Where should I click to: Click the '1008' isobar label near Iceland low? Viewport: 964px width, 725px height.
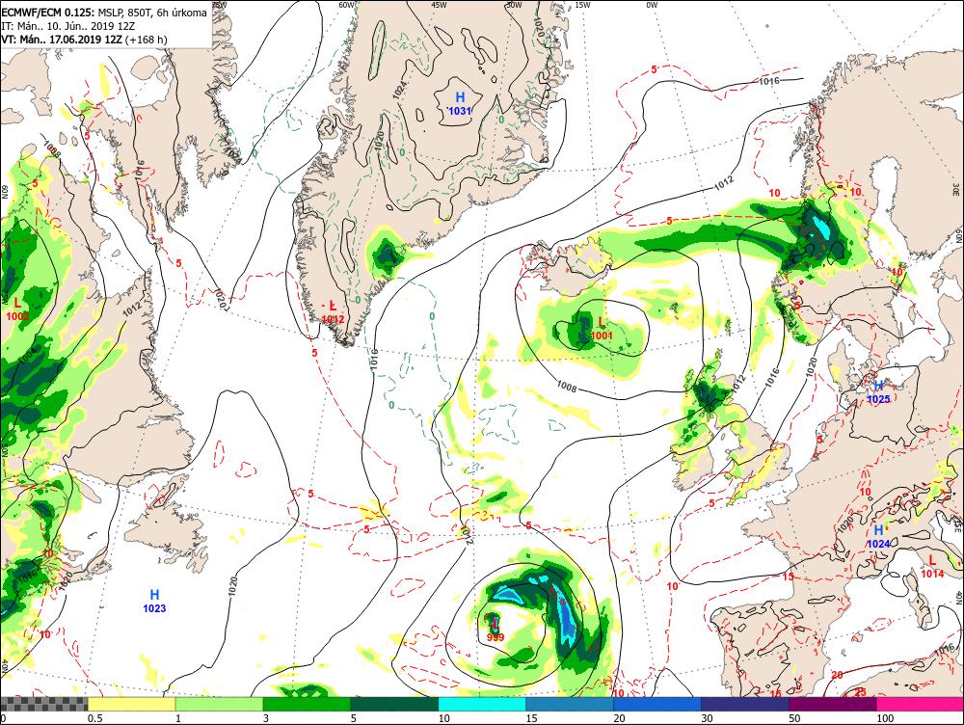click(566, 387)
